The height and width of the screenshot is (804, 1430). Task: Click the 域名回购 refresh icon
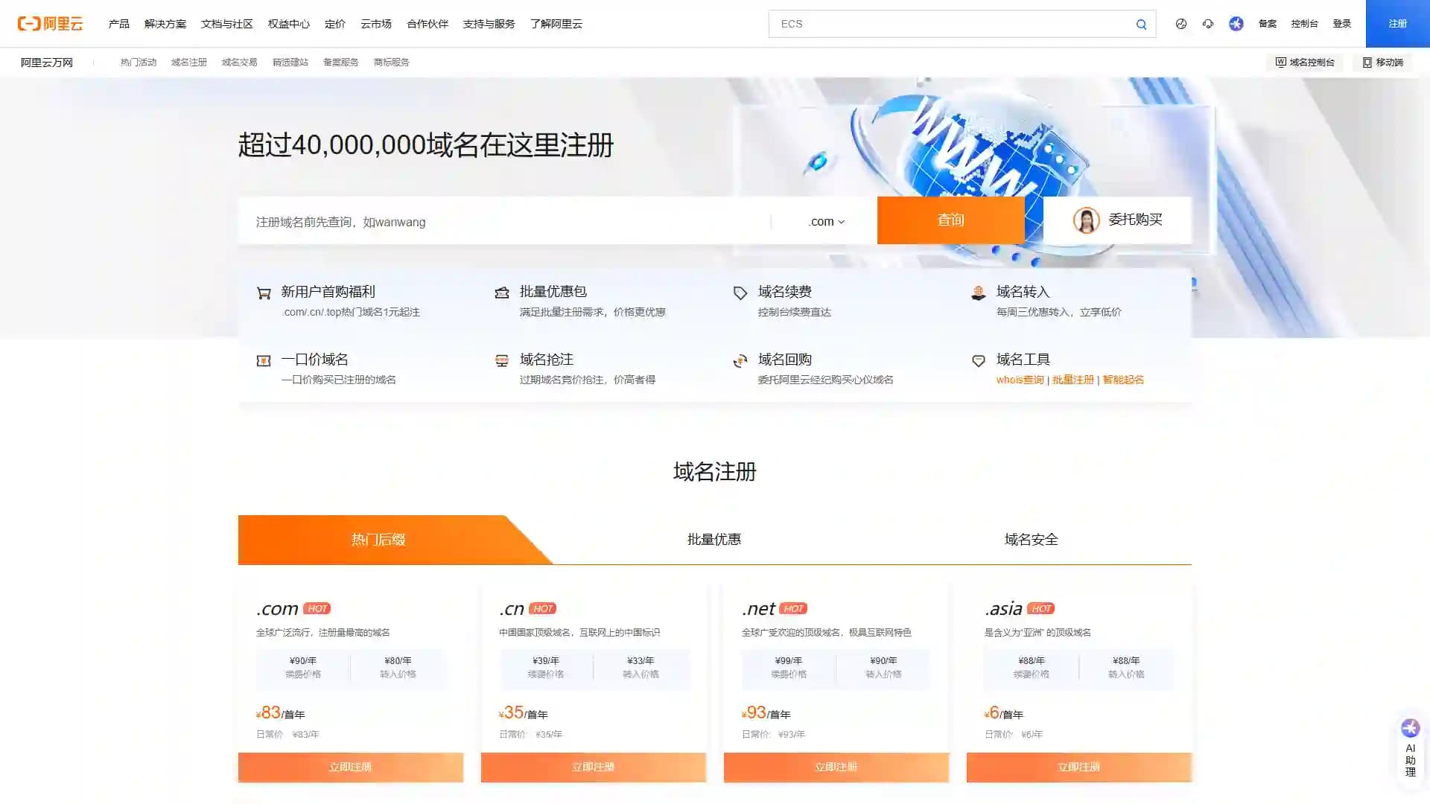click(740, 361)
